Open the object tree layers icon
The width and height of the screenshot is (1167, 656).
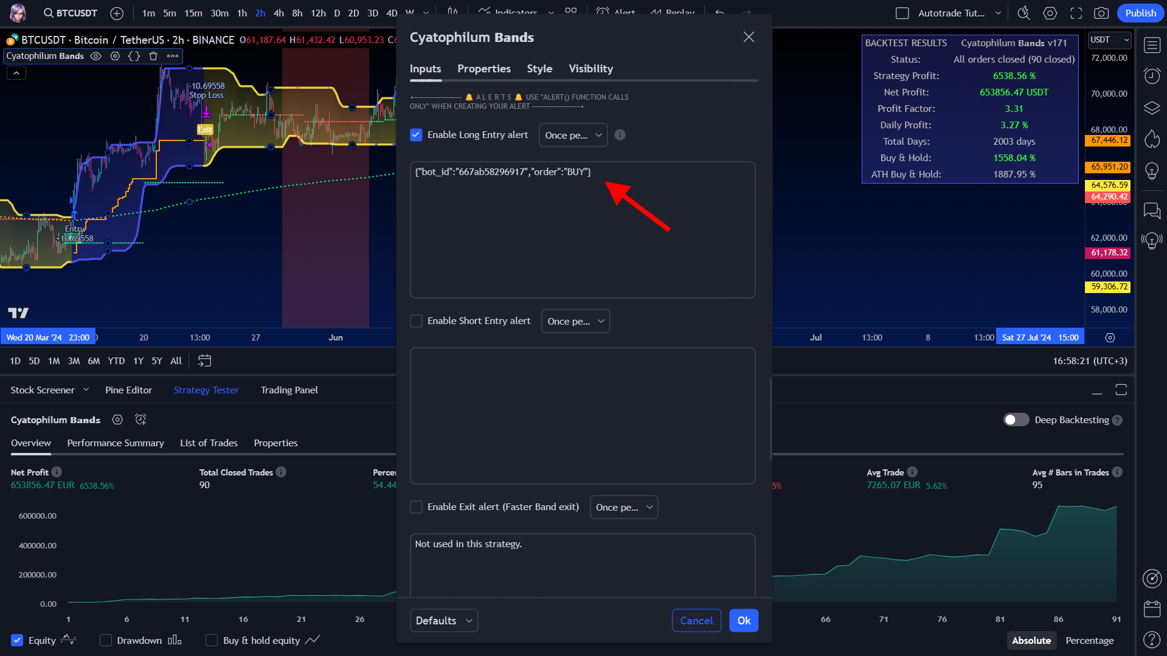[x=1152, y=108]
